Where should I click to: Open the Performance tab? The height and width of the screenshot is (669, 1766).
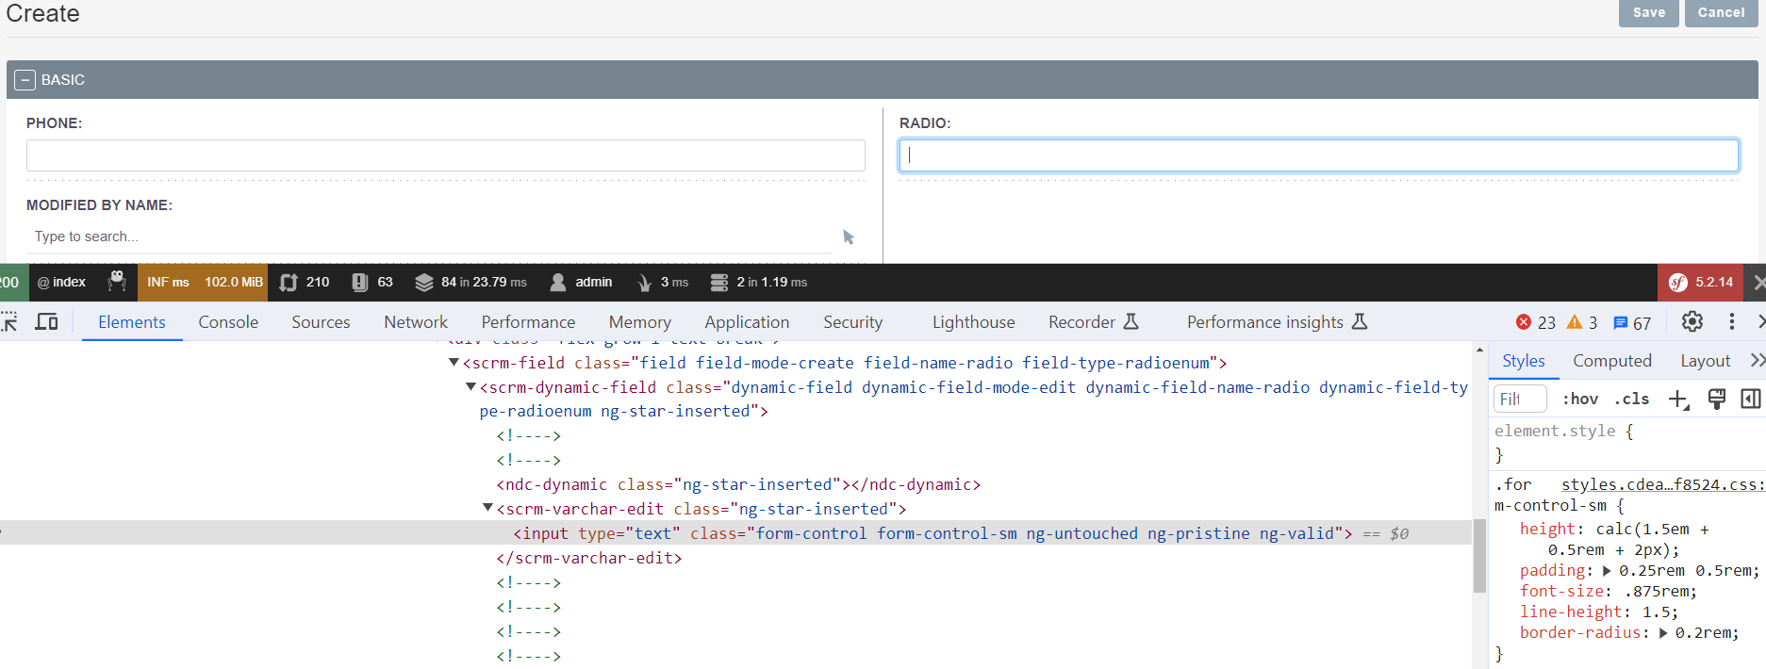click(x=528, y=322)
